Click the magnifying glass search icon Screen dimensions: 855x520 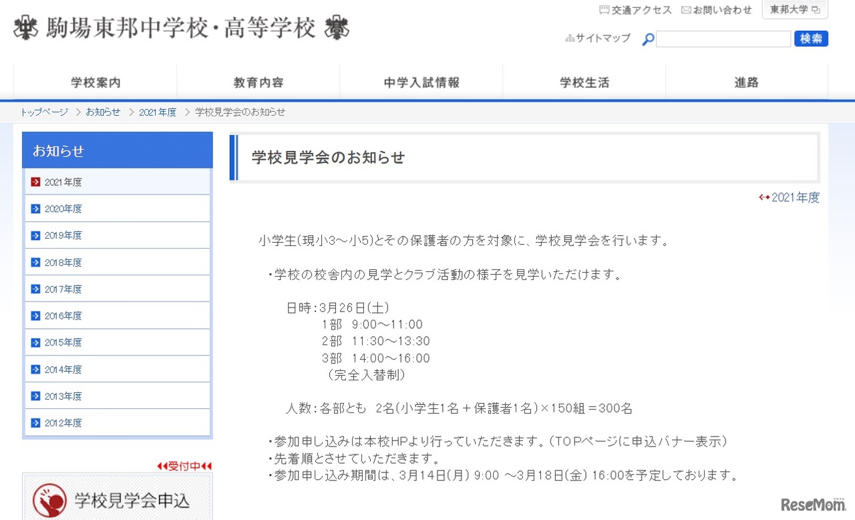coord(647,39)
